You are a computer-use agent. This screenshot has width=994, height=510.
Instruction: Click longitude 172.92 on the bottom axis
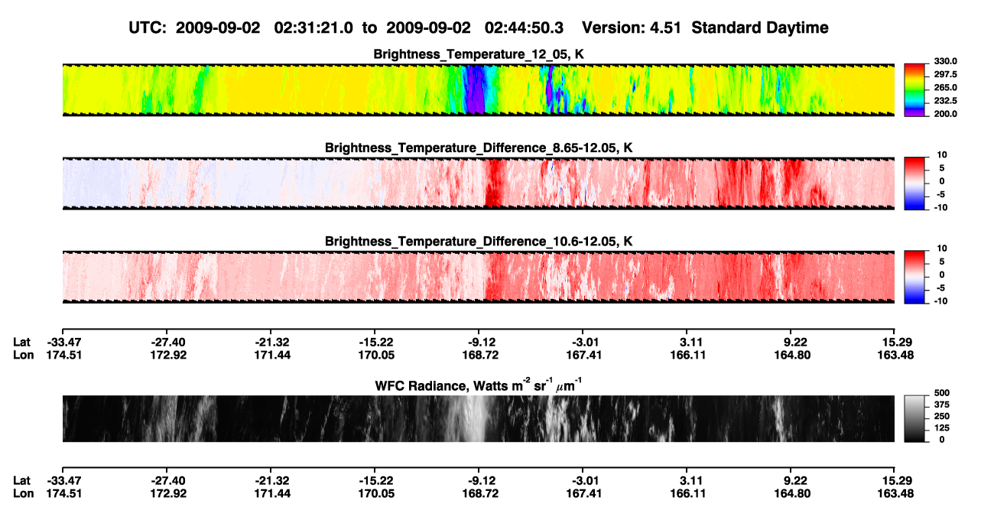pyautogui.click(x=167, y=493)
